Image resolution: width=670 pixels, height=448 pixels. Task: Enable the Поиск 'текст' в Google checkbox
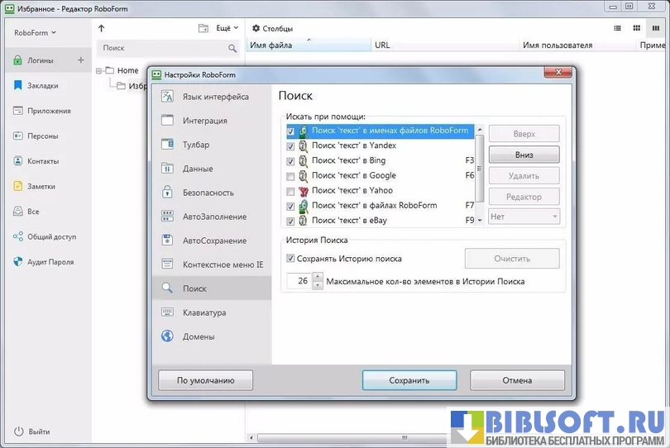290,176
